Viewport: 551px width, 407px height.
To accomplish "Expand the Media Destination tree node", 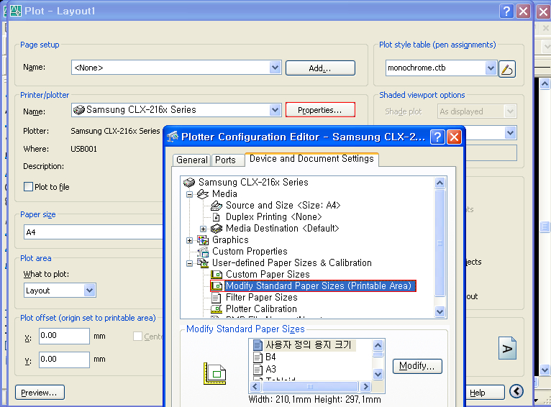I will [x=203, y=229].
